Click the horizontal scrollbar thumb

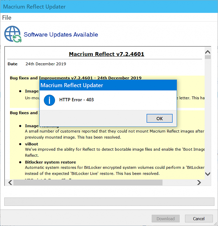click(x=88, y=183)
